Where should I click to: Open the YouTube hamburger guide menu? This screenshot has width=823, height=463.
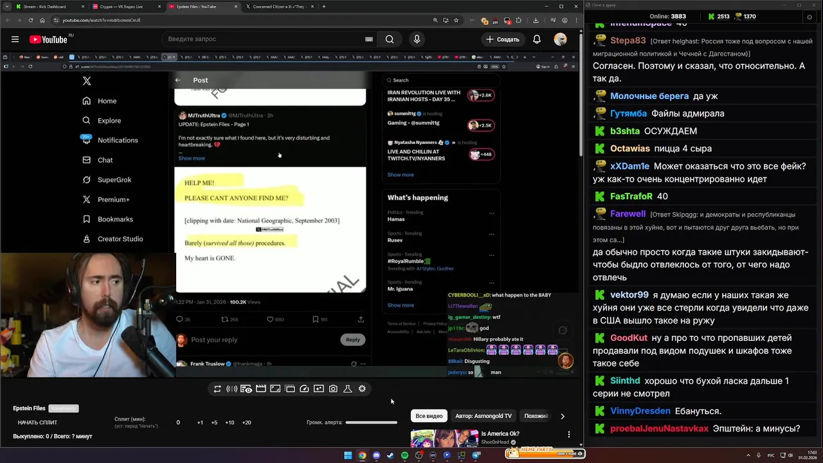coord(15,39)
